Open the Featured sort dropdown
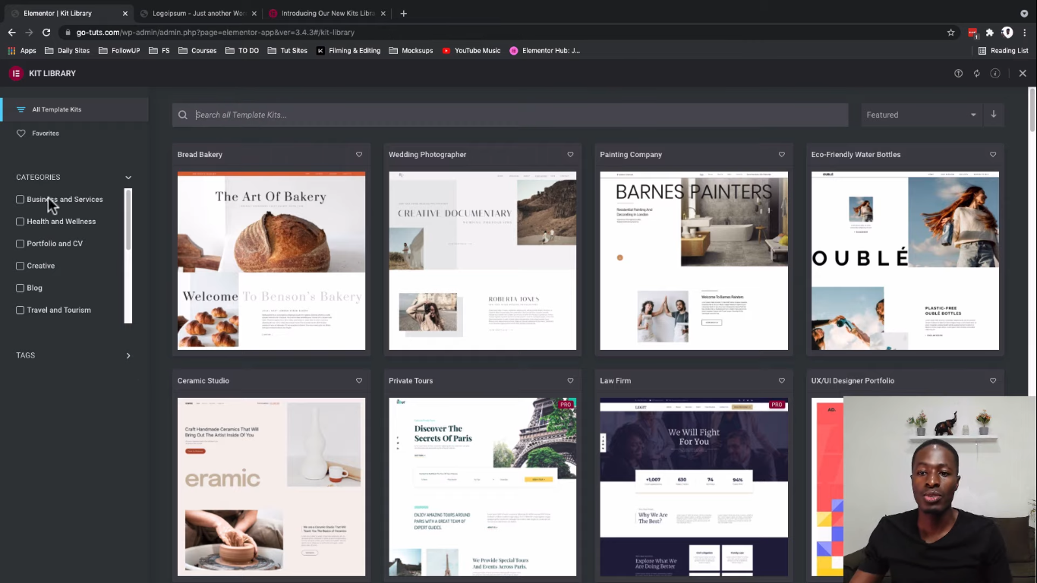 coord(922,115)
